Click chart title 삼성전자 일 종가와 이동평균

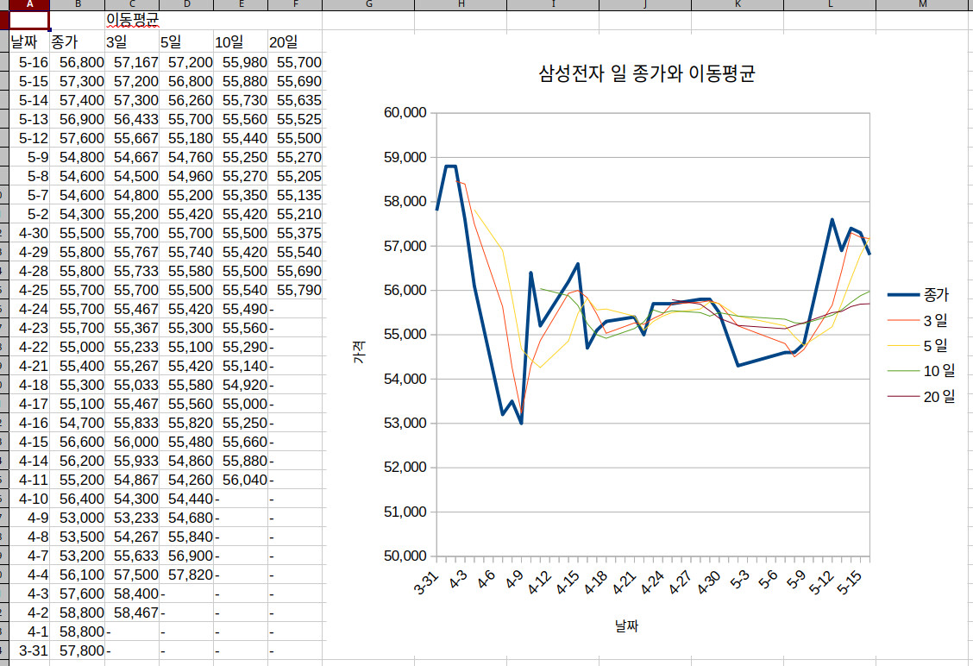(647, 74)
